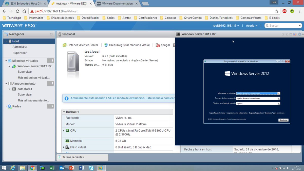
Task: Click the Windows Server 2012 R2 VM icon
Action: (x=14, y=66)
